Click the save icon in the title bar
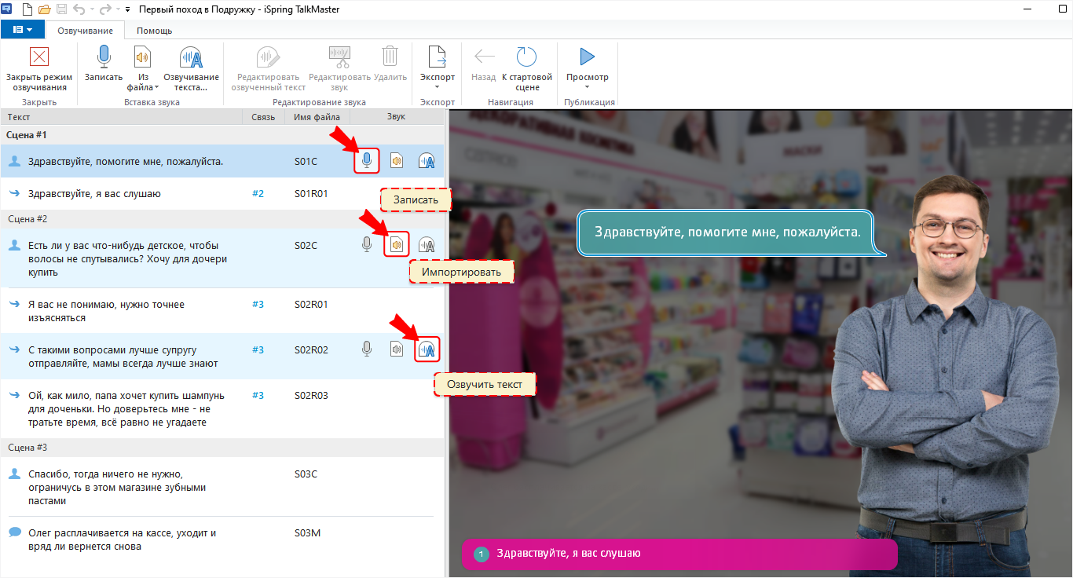This screenshot has width=1073, height=578. pyautogui.click(x=61, y=9)
